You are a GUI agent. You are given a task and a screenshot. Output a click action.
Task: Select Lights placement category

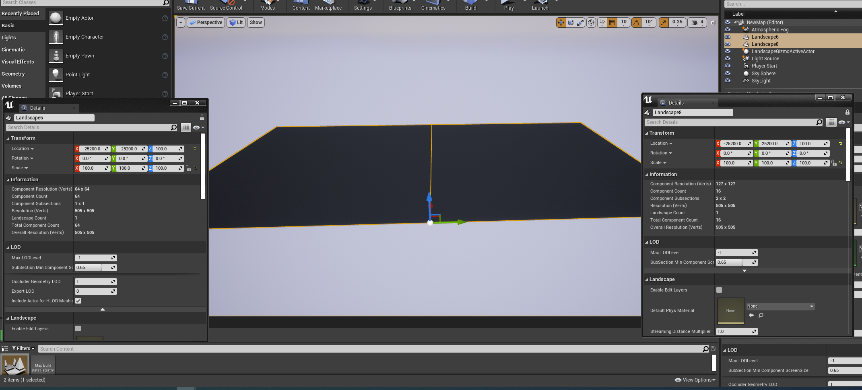[23, 37]
